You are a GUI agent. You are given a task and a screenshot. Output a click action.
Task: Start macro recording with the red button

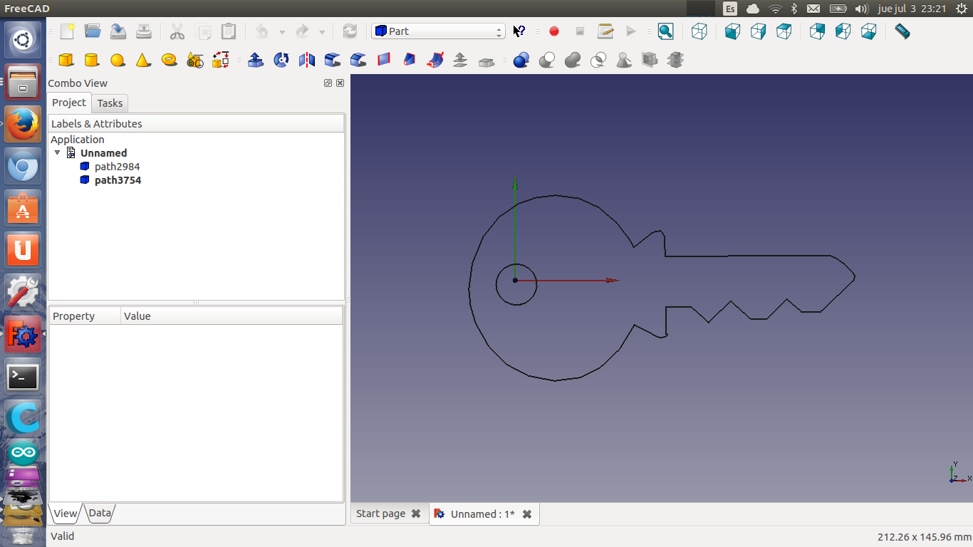(554, 31)
